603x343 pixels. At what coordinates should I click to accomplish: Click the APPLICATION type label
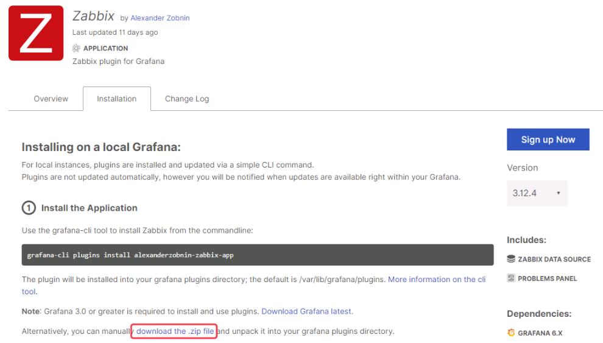(106, 49)
